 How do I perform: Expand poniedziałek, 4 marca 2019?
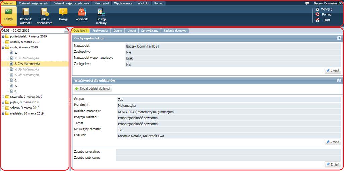(x=3, y=36)
